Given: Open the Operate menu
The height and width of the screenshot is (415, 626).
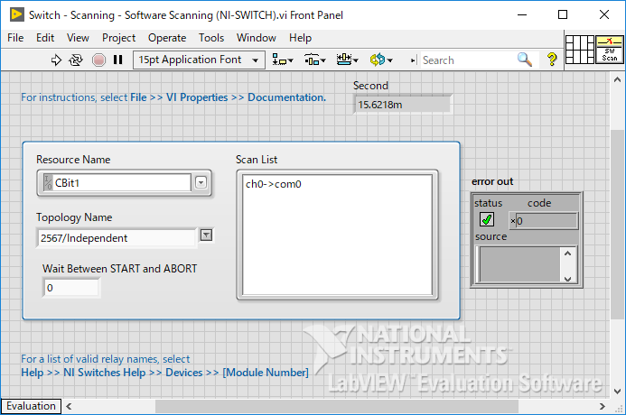Looking at the screenshot, I should click(x=166, y=38).
